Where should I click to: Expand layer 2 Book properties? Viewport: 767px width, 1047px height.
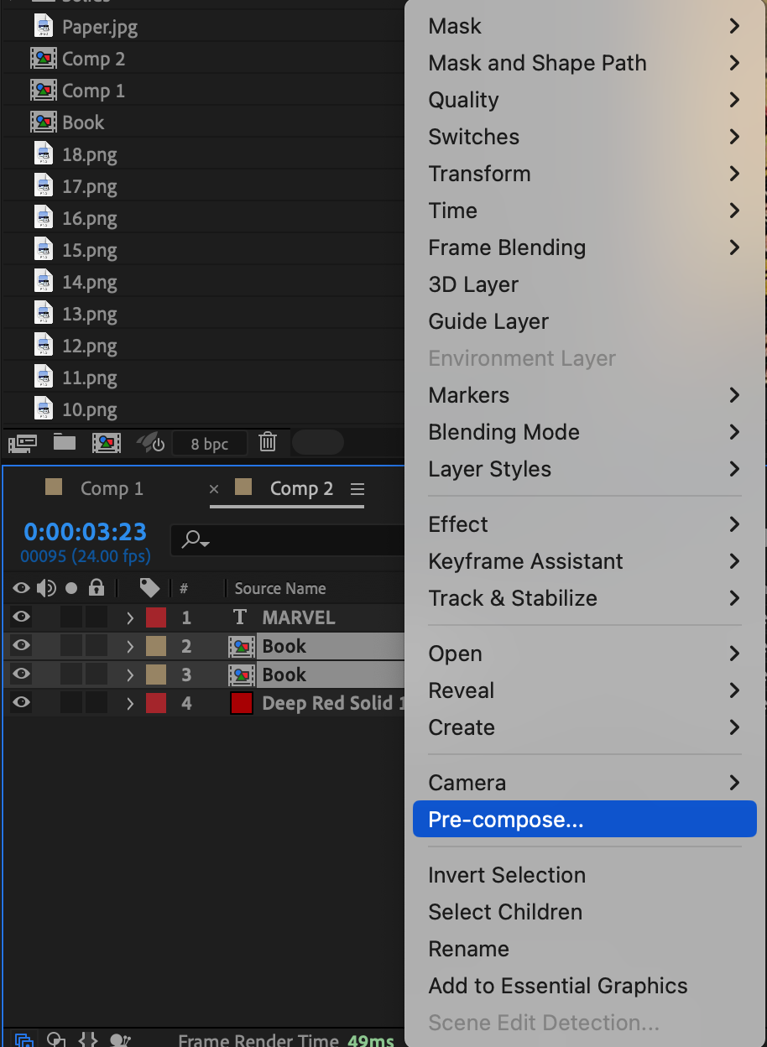130,647
